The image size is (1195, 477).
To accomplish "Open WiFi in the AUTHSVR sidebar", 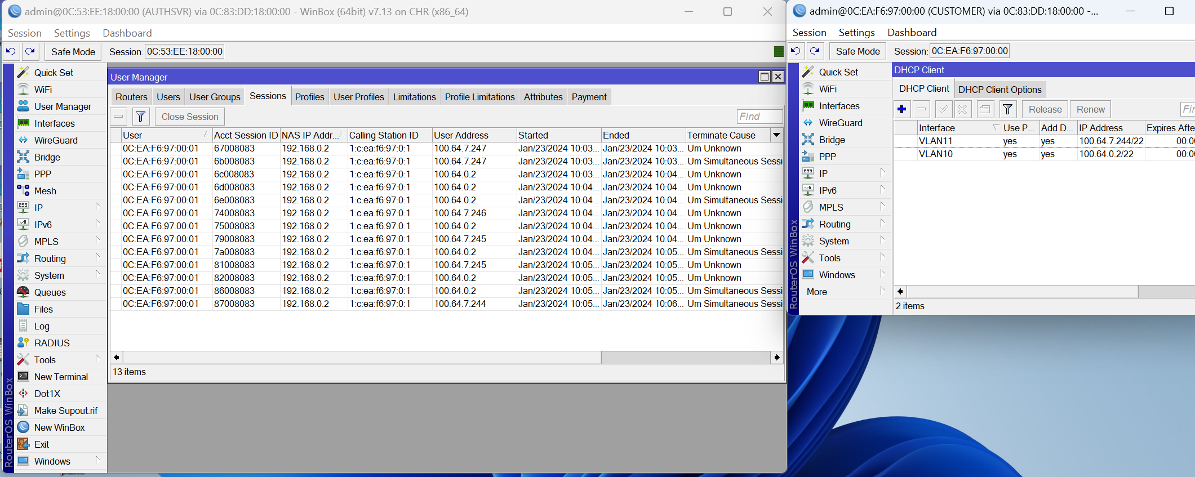I will pos(61,90).
